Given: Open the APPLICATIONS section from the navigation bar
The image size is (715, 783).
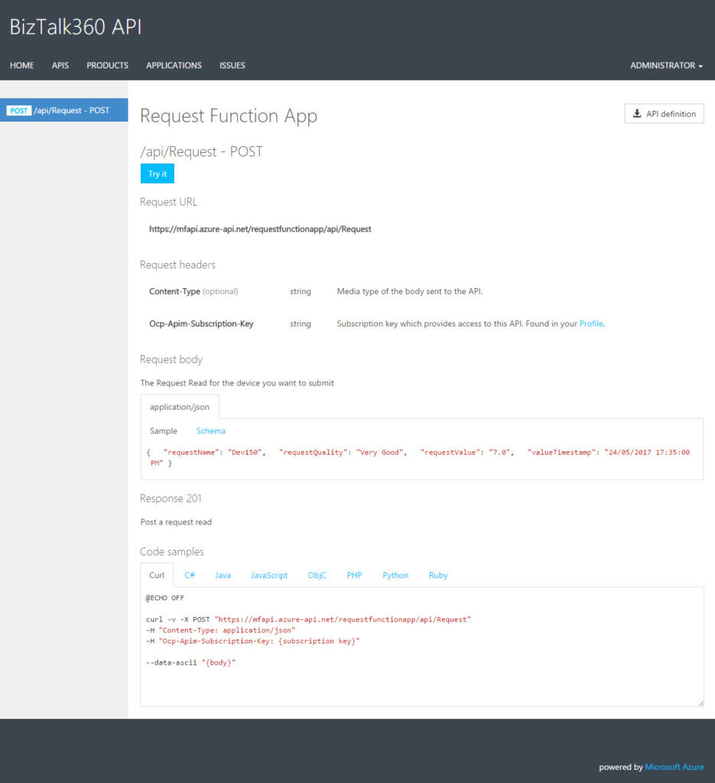Looking at the screenshot, I should click(x=173, y=65).
